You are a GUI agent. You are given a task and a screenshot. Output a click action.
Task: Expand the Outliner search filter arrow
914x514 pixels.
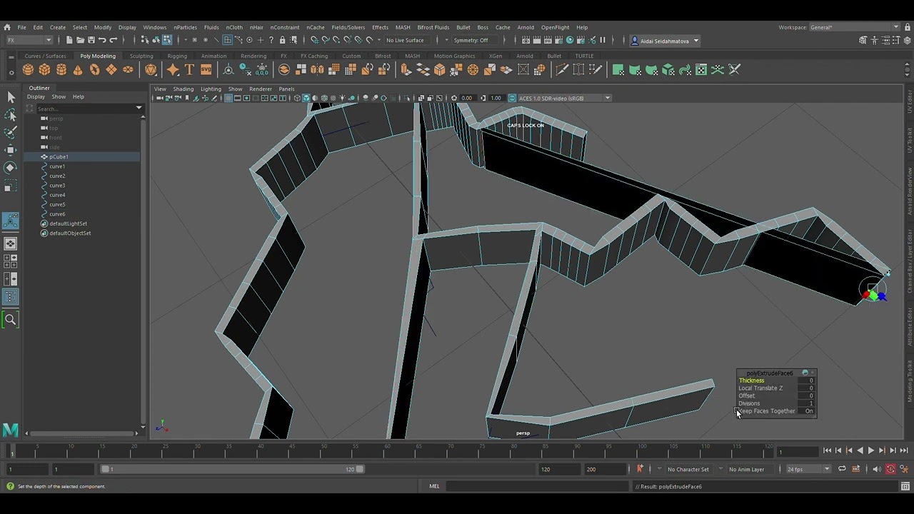(x=139, y=109)
